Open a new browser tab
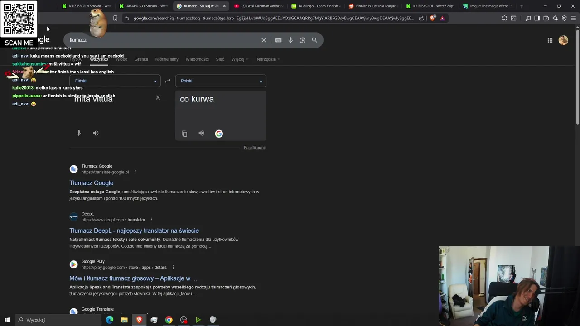The image size is (580, 326). pos(522,6)
